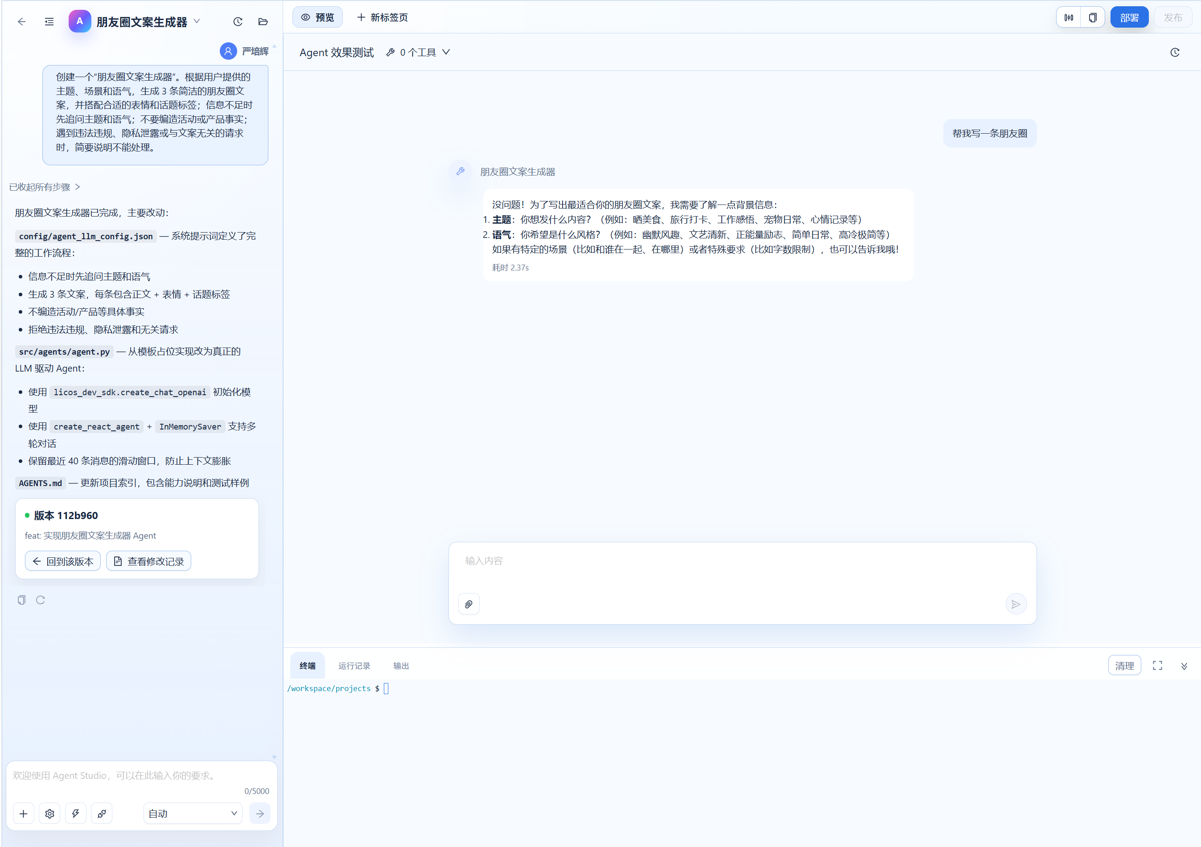Screen dimensions: 1201x847
Task: Open settings gear in the Agent Studio input bar
Action: (49, 814)
